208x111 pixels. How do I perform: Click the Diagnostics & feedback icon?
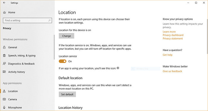pyautogui.click(x=4, y=64)
